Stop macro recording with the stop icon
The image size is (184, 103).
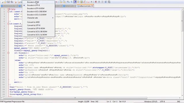point(99,2)
